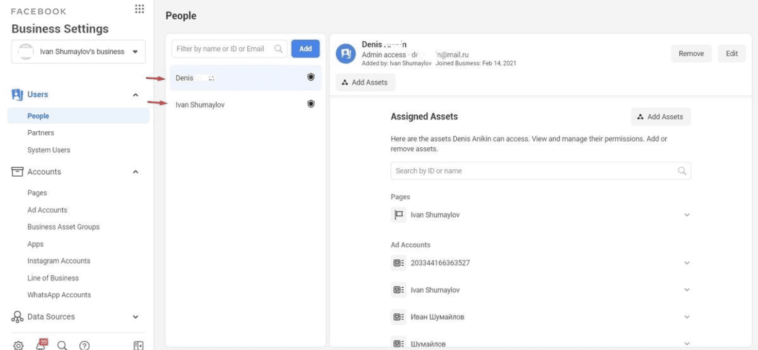Open the Ivan Shumaylov's business selector dropdown
The height and width of the screenshot is (350, 758).
pyautogui.click(x=78, y=52)
